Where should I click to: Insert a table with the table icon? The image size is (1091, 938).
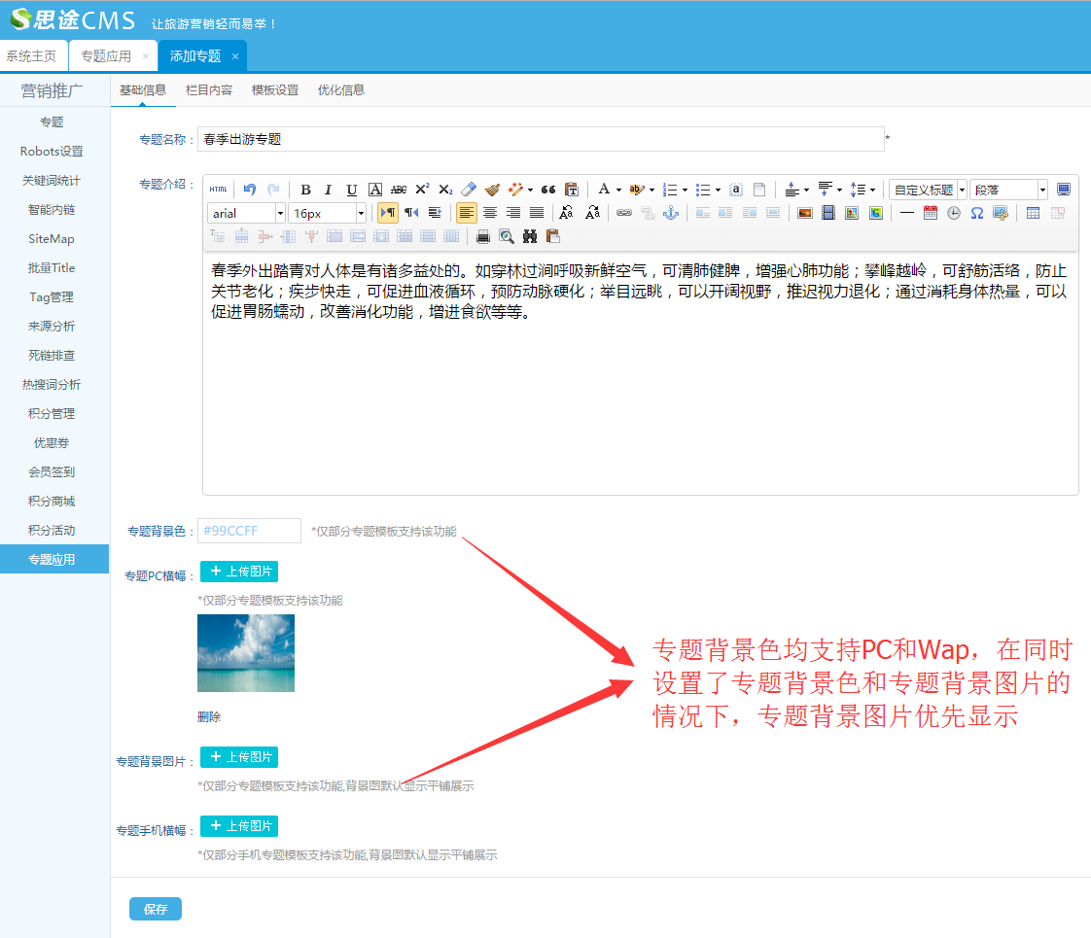tap(1033, 213)
